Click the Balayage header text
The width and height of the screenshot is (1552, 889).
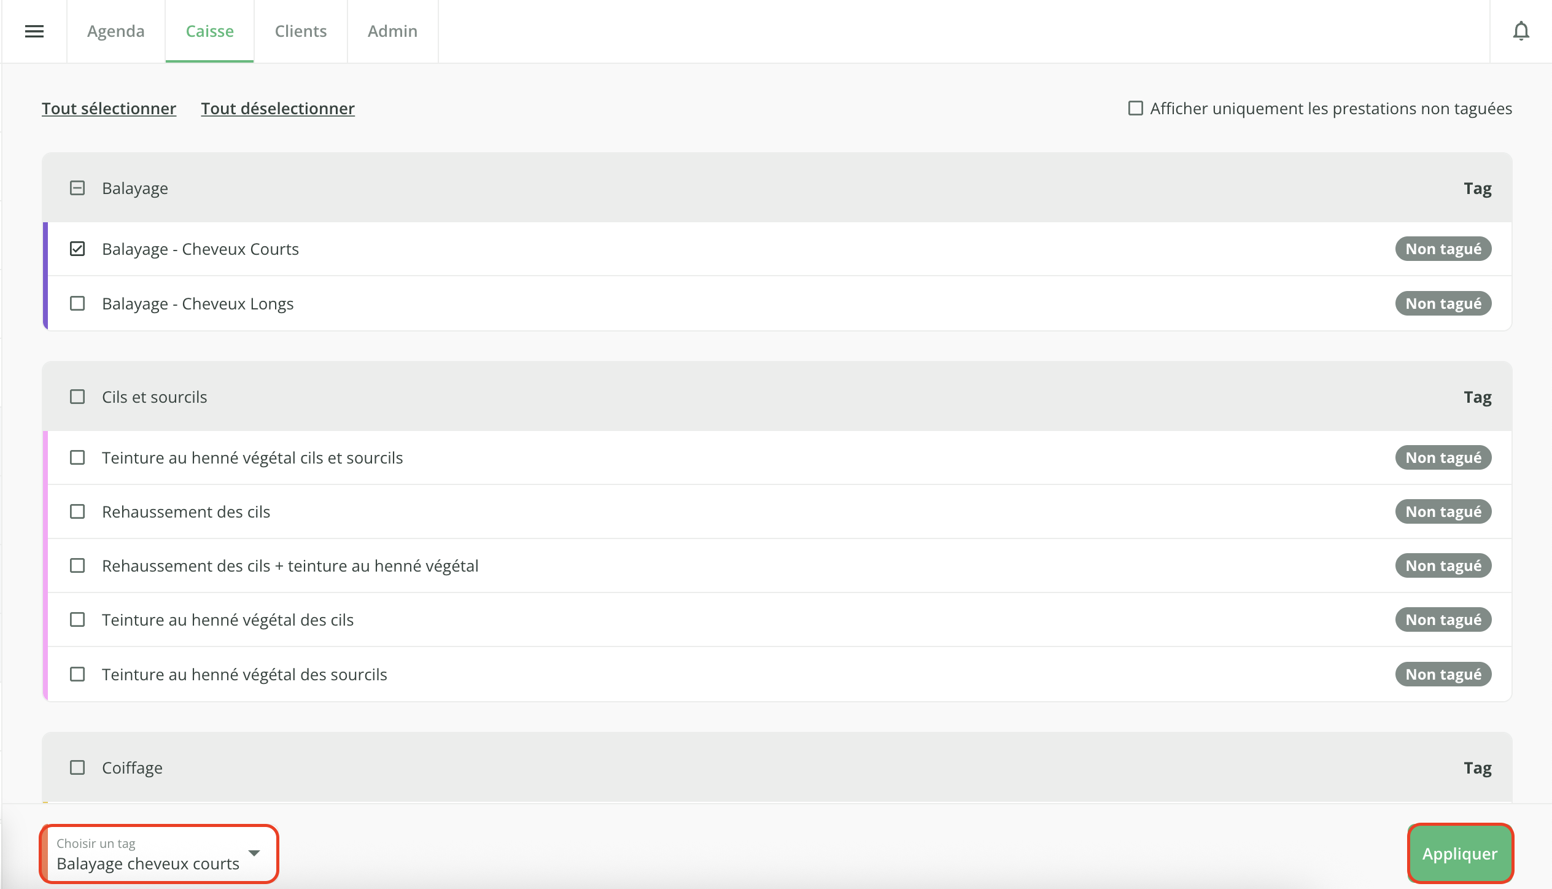pyautogui.click(x=135, y=188)
